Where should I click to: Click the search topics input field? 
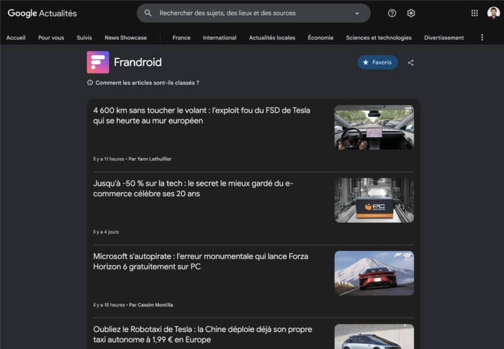(253, 13)
